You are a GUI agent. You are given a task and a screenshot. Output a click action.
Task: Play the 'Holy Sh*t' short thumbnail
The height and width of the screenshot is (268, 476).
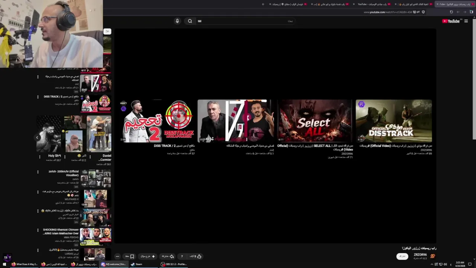coord(48,134)
